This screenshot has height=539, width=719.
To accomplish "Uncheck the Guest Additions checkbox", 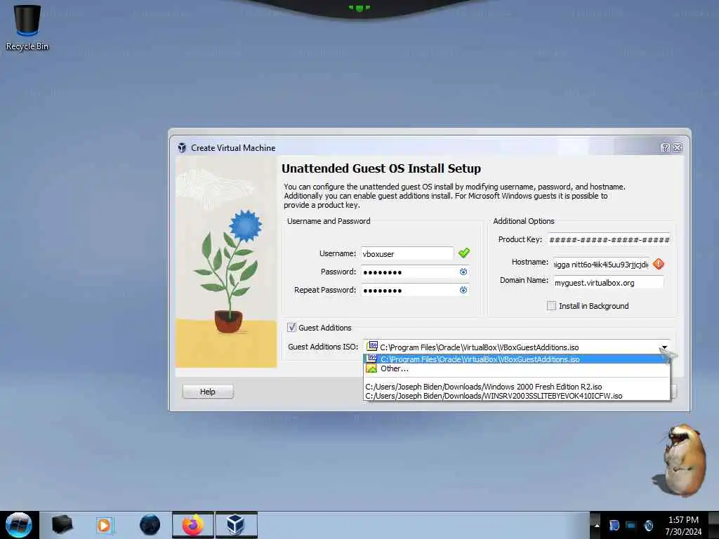I will [291, 327].
